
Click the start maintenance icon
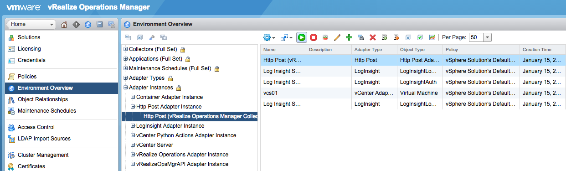pos(385,37)
